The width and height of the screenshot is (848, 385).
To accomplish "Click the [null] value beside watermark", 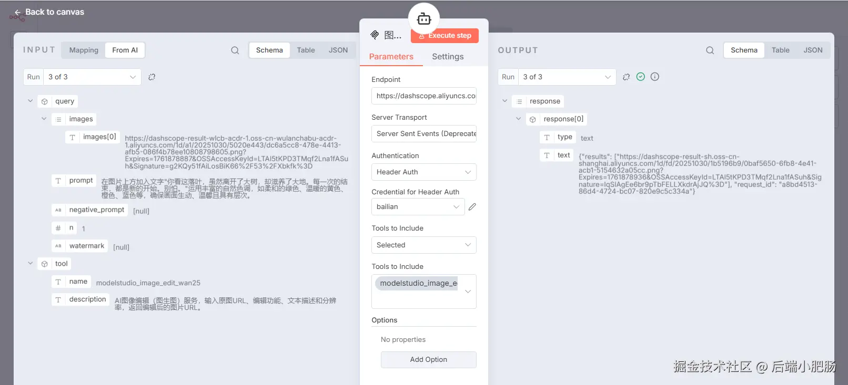I will point(122,247).
